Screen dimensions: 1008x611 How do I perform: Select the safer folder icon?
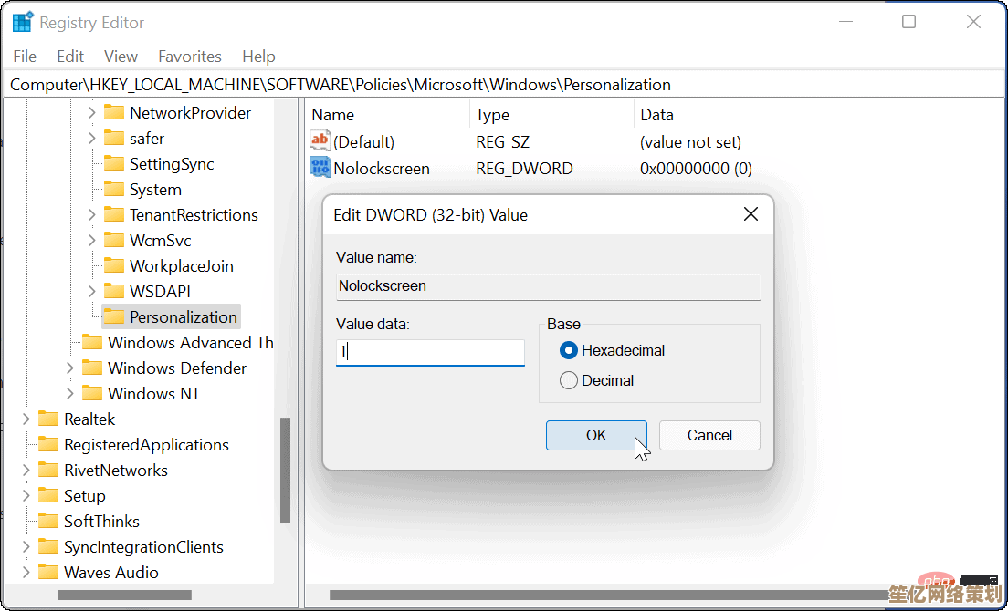(x=114, y=139)
